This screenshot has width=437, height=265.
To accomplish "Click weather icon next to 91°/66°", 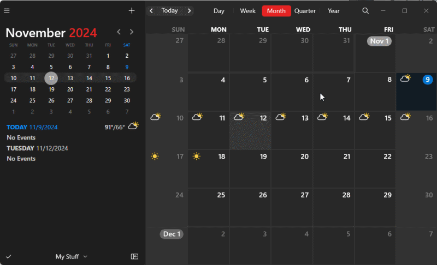I will [133, 126].
